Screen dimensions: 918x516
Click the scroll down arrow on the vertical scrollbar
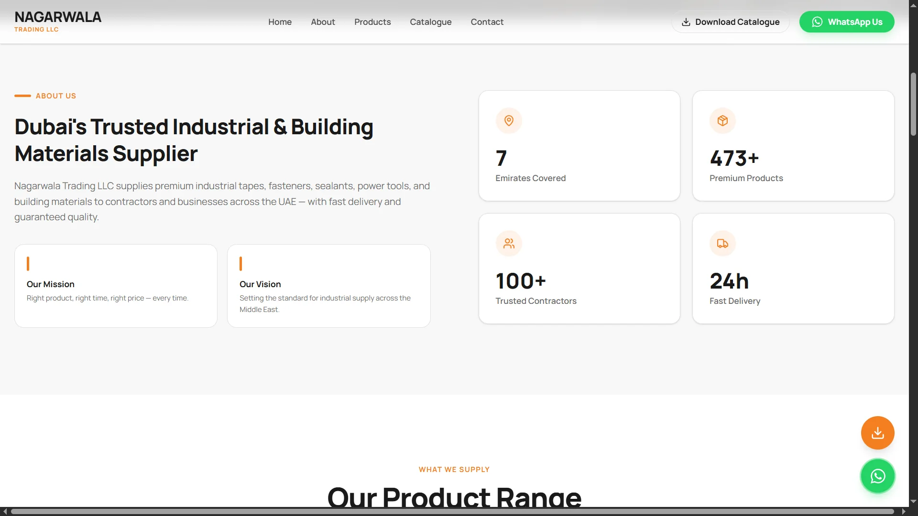click(x=913, y=502)
